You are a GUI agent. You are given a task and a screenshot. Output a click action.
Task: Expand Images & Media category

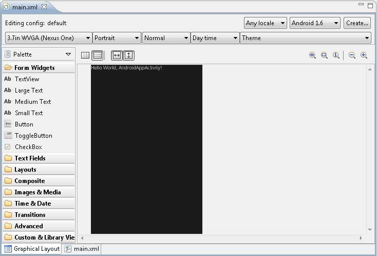click(x=39, y=192)
